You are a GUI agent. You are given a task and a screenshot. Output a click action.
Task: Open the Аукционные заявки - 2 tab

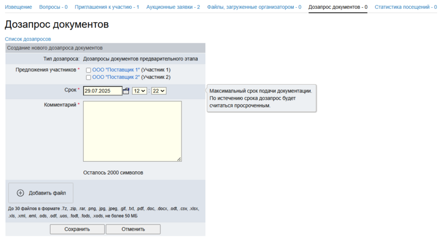(x=173, y=7)
